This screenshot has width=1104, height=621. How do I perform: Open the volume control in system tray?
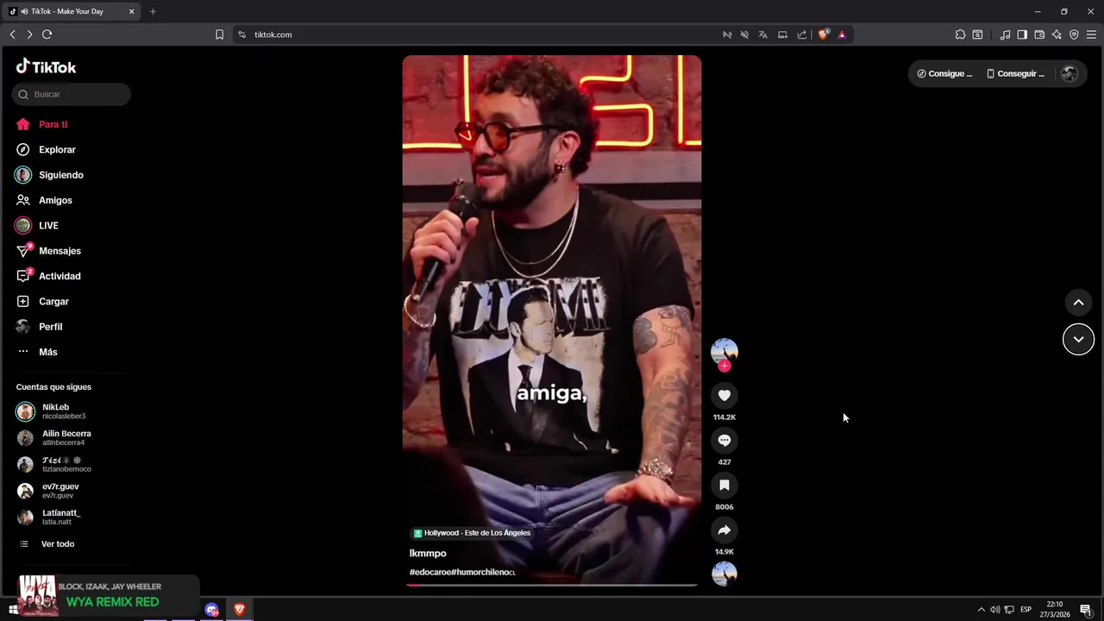pos(994,610)
